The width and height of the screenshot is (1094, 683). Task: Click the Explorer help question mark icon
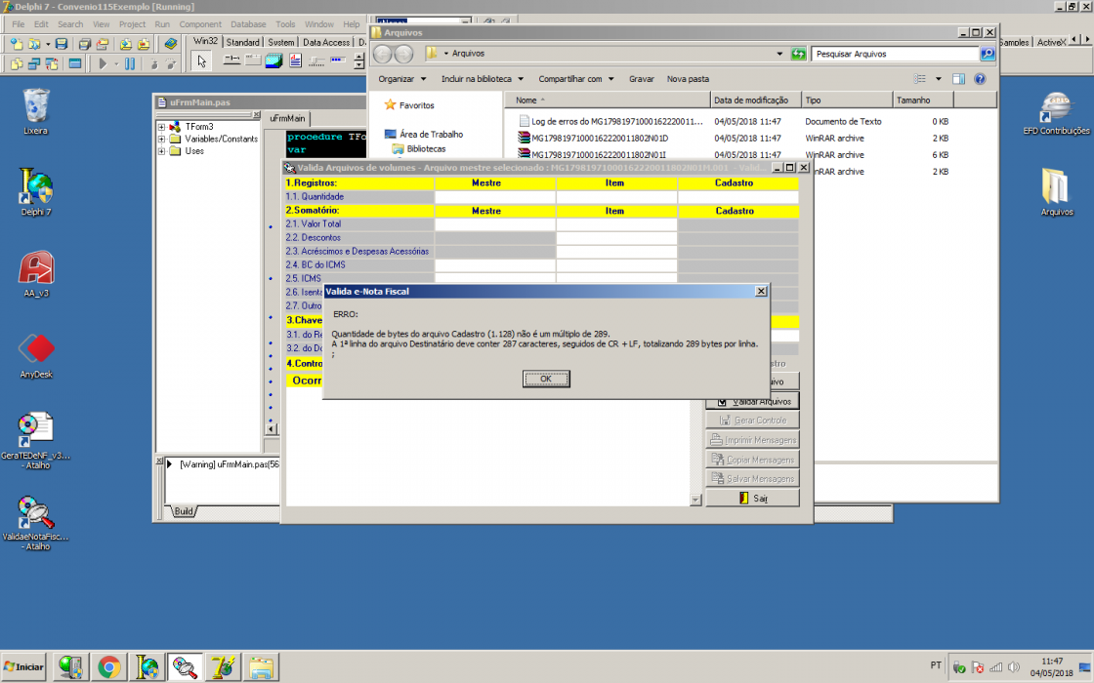pyautogui.click(x=980, y=79)
